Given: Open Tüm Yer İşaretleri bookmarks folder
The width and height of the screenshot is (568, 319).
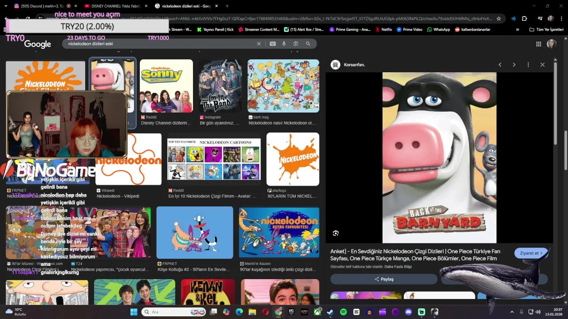Looking at the screenshot, I should [546, 30].
